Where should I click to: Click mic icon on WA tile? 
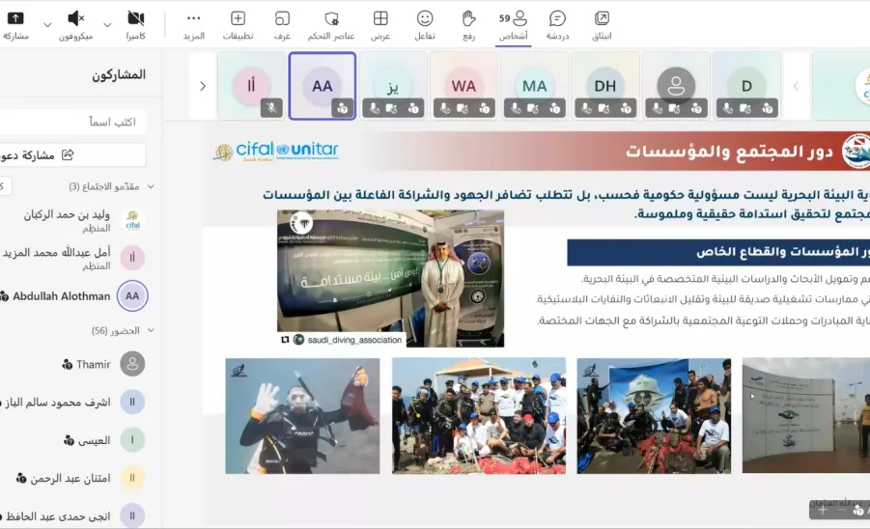click(x=445, y=109)
